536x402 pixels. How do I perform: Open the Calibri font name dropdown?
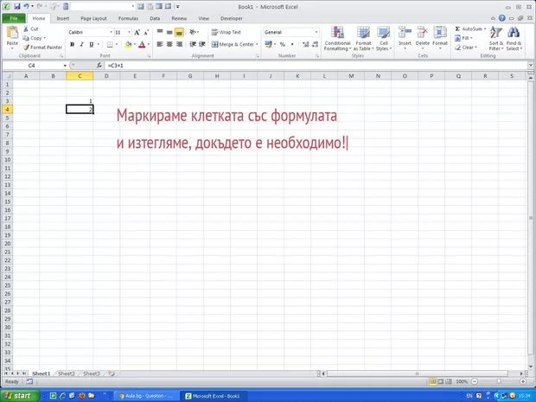[x=112, y=32]
